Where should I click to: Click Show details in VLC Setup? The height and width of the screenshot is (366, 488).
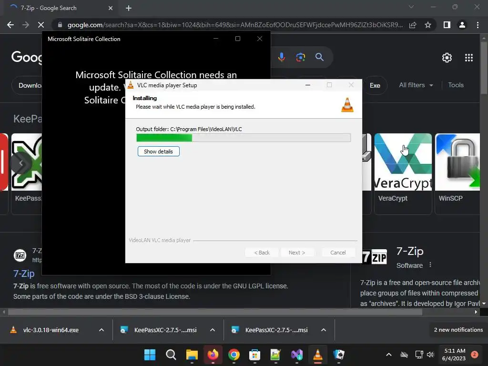click(158, 152)
